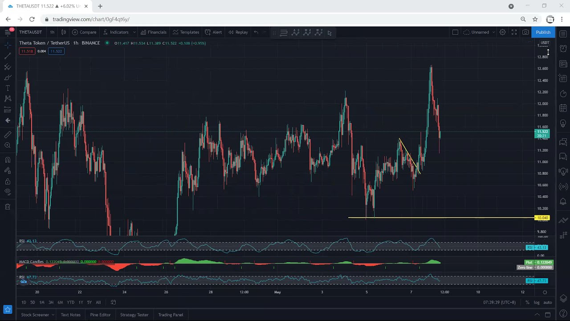Toggle magnet mode in left toolbar
The height and width of the screenshot is (321, 570).
[x=8, y=160]
